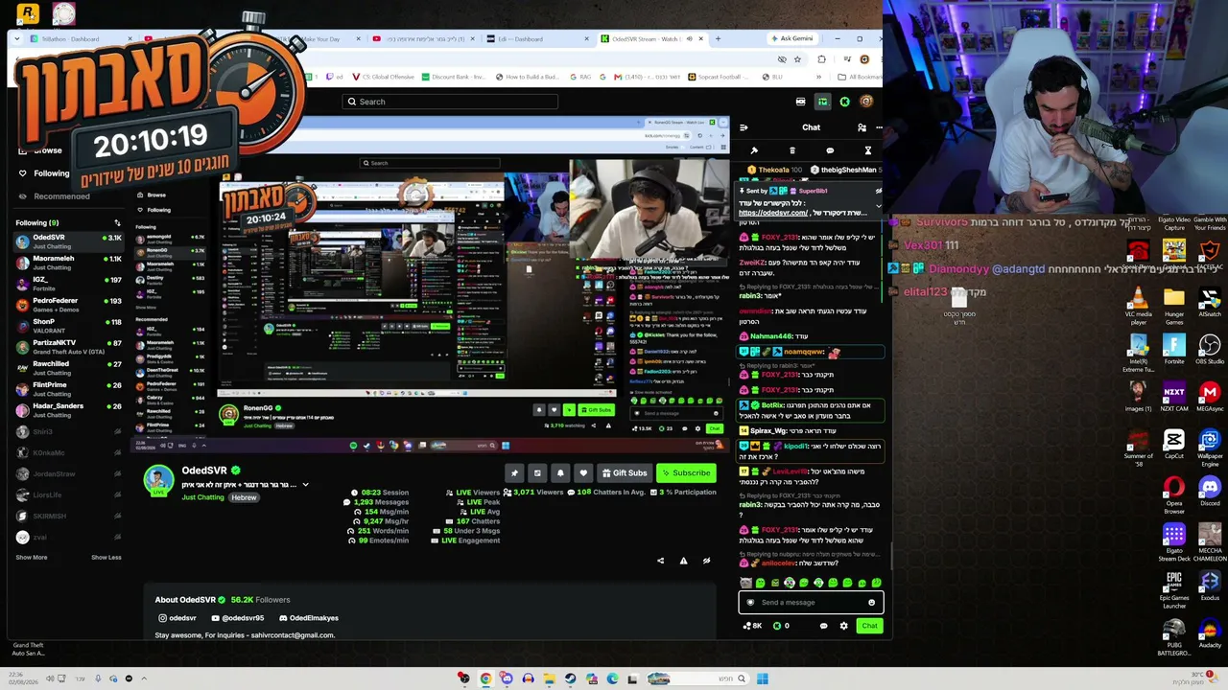Image resolution: width=1228 pixels, height=690 pixels.
Task: Open Opera Browser desktop shortcut
Action: (x=1174, y=494)
